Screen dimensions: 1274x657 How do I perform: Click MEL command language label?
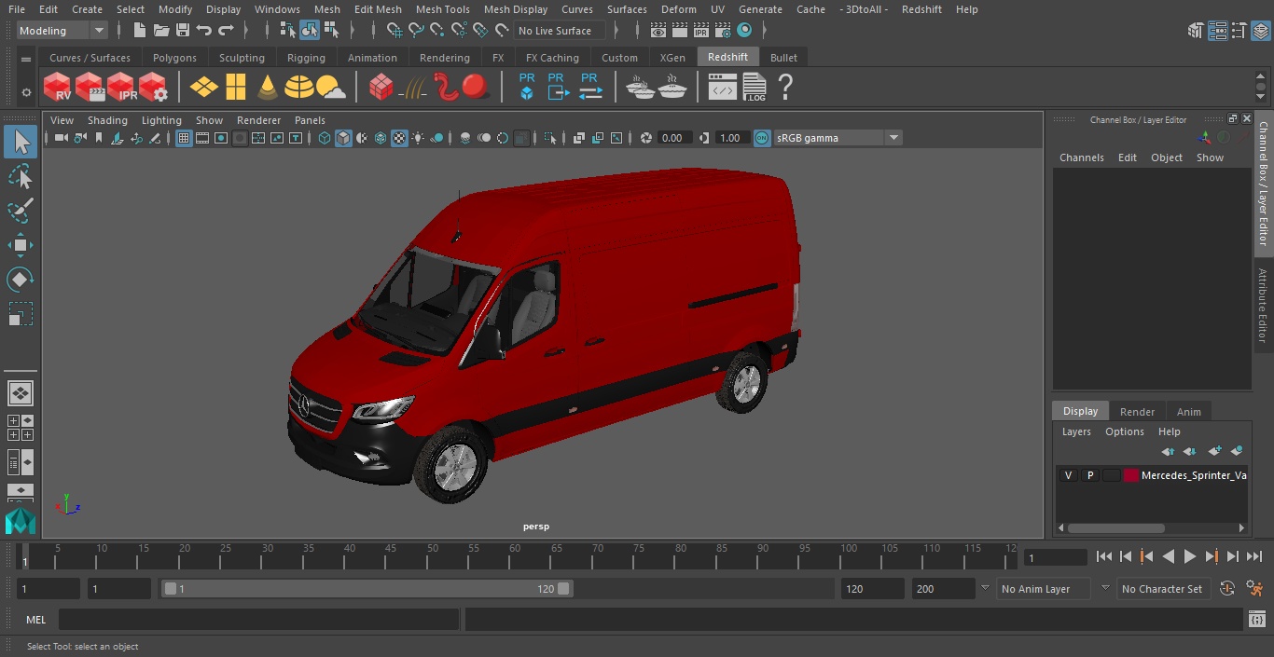click(x=36, y=620)
